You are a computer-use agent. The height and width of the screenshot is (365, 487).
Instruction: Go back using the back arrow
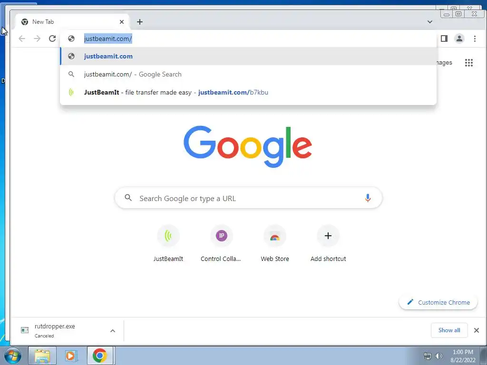tap(22, 38)
